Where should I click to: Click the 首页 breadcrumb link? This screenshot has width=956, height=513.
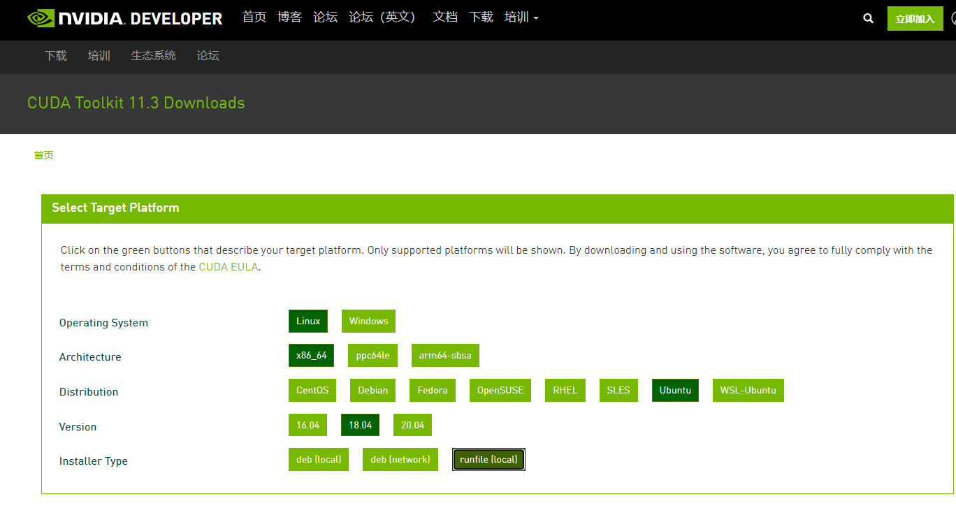pos(44,155)
